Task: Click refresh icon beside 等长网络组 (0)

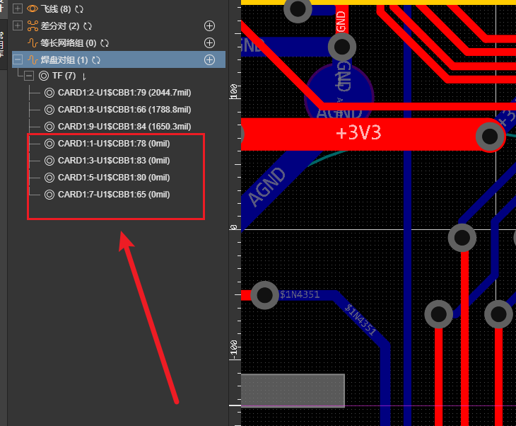Action: tap(105, 43)
